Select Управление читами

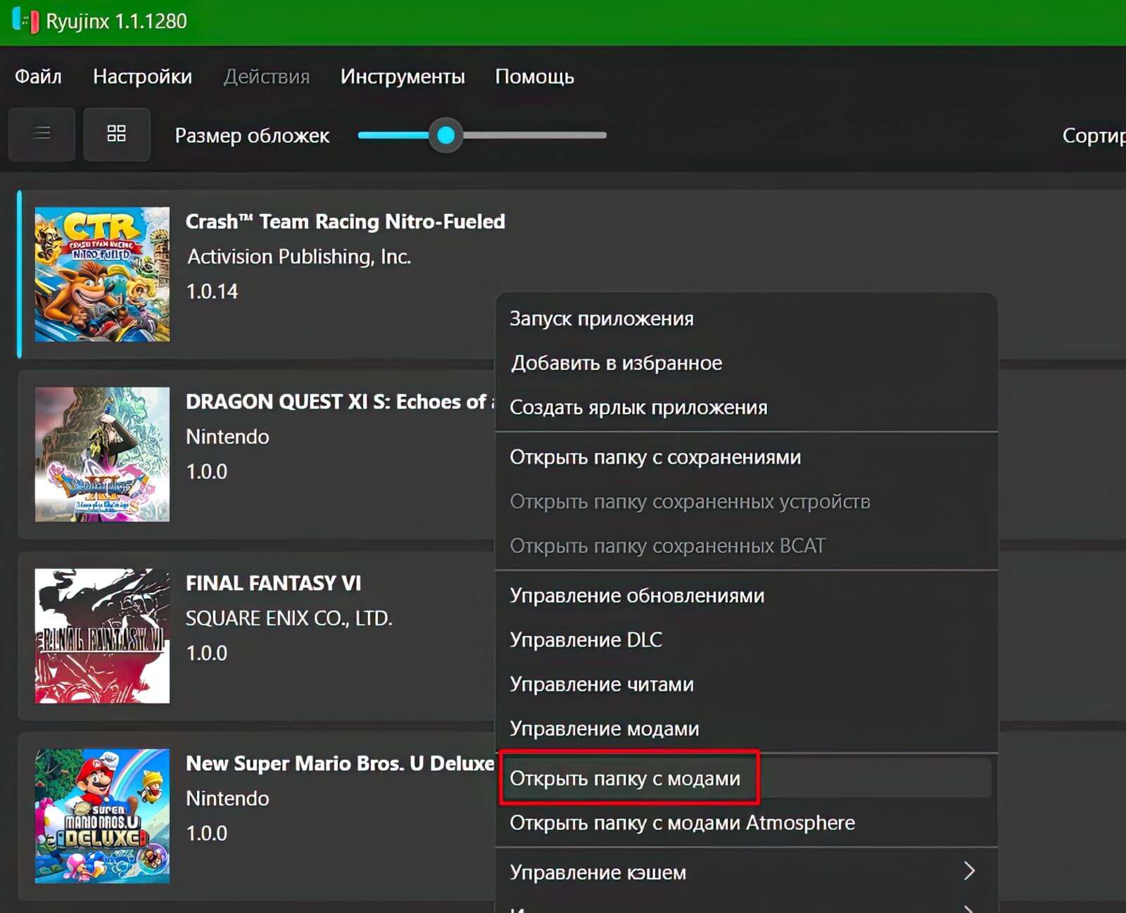pos(602,684)
